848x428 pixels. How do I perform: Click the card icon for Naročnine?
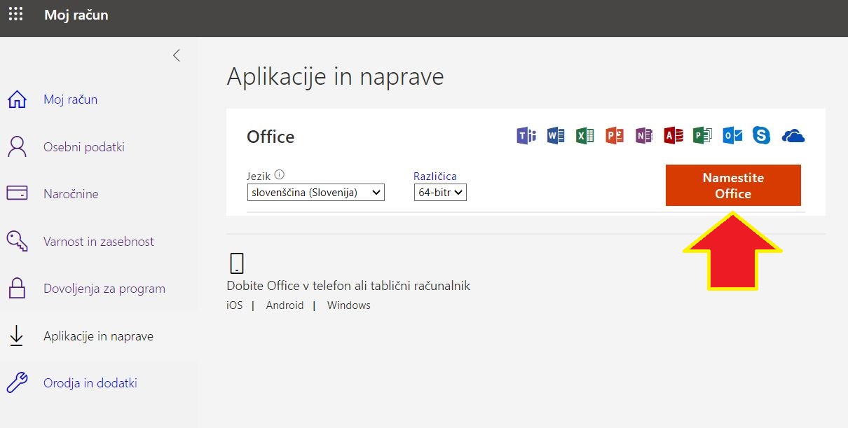pos(17,193)
